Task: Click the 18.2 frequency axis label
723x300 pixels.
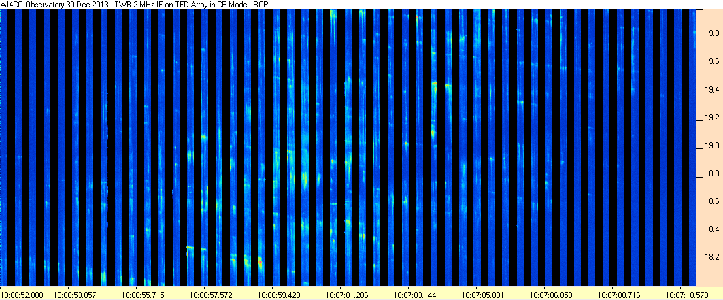Action: [x=712, y=256]
